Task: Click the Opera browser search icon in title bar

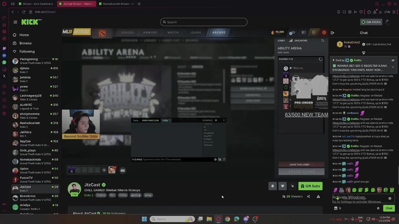Action: coord(377,4)
